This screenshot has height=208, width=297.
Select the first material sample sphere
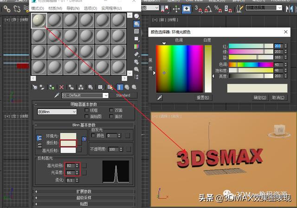coord(39,20)
